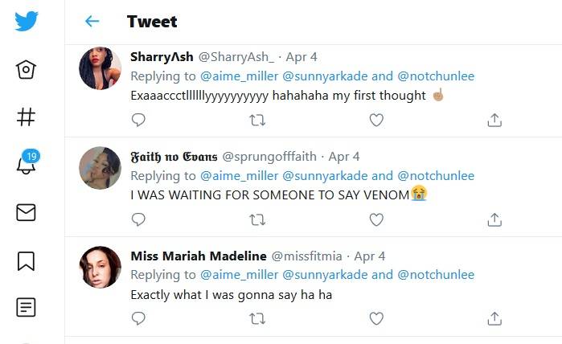This screenshot has height=344, width=562.
Task: Open @aime_miller link in SharryAsh's reply
Action: (x=239, y=76)
